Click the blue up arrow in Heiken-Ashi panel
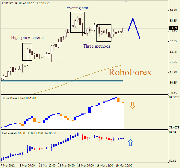Image resolution: width=180 pixels, height=168 pixels. point(130,143)
